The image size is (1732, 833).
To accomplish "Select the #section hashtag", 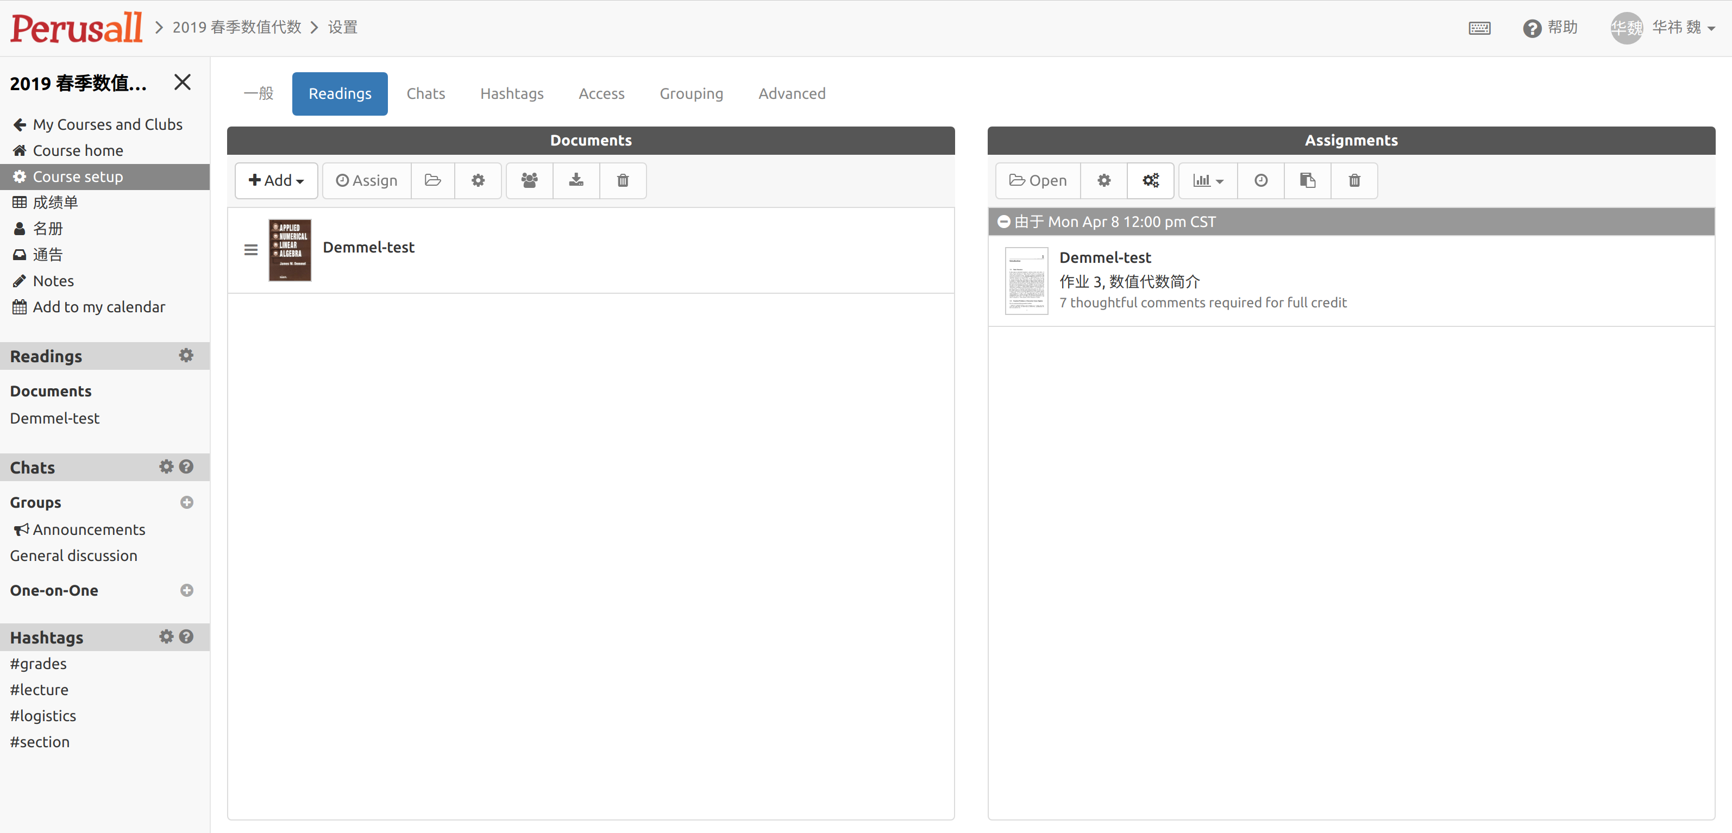I will coord(40,742).
